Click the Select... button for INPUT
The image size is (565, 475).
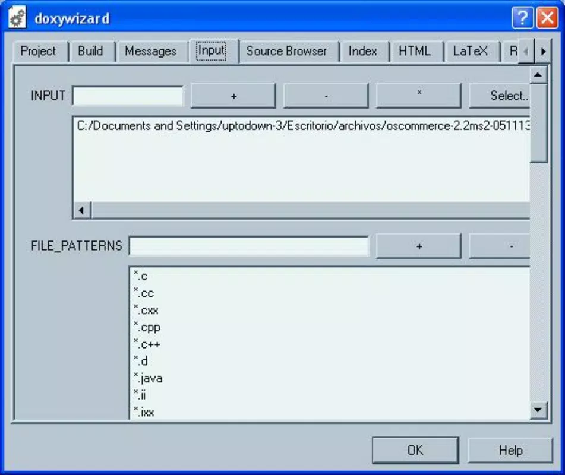[x=500, y=96]
